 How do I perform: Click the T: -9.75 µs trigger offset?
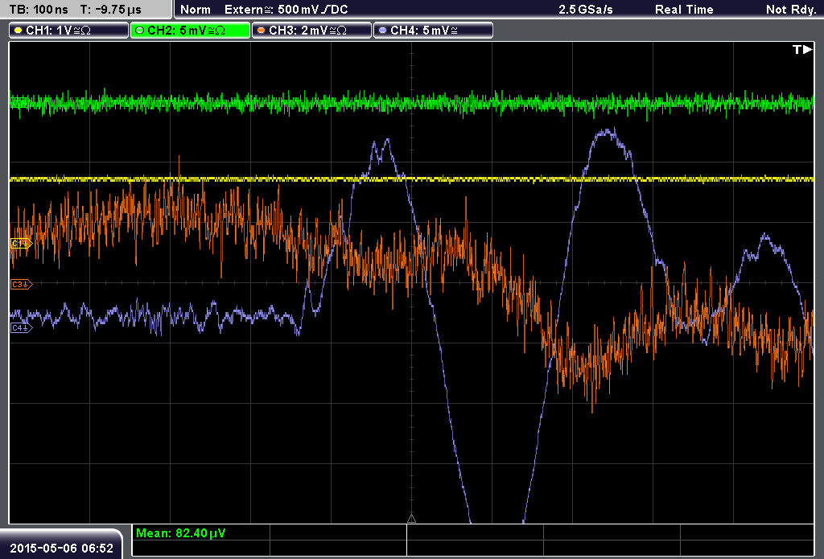111,10
